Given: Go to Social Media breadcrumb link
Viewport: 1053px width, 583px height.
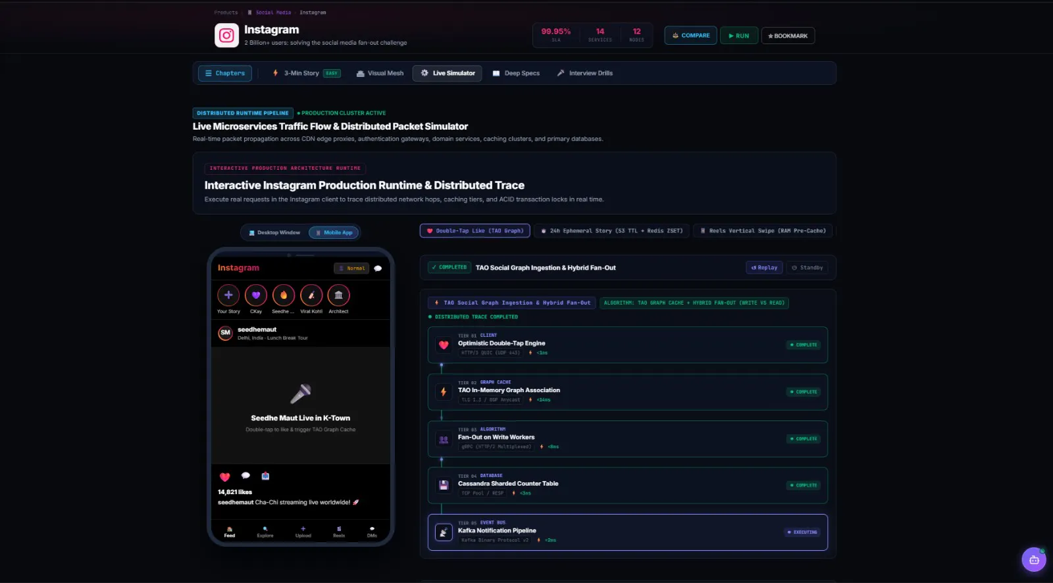Looking at the screenshot, I should pos(273,13).
